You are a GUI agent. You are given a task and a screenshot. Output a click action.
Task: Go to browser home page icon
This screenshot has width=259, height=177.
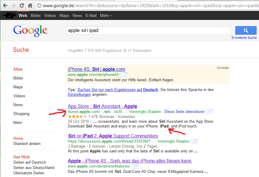pos(30,5)
